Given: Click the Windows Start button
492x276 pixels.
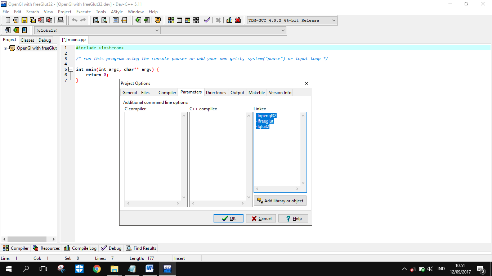Looking at the screenshot, I should point(8,268).
